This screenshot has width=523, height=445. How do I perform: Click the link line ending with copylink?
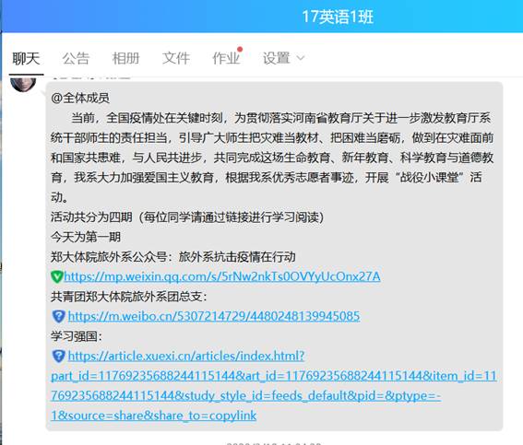[x=154, y=416]
